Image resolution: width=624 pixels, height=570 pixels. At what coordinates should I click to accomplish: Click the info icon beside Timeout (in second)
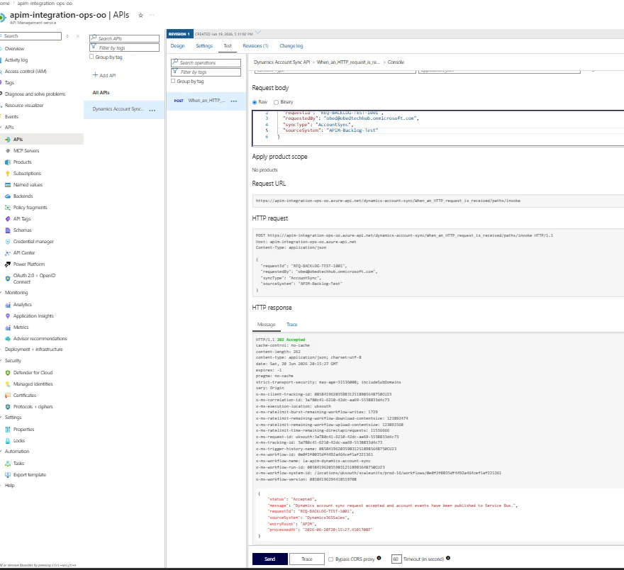(448, 558)
